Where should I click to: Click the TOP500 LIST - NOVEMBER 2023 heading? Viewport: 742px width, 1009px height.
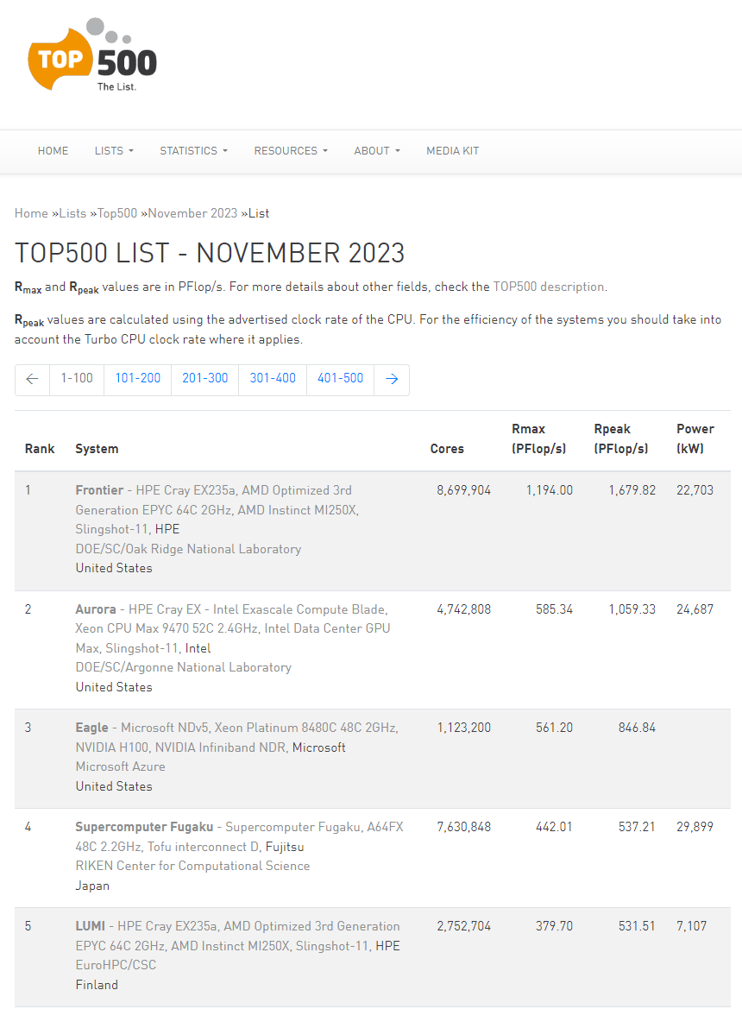point(210,253)
